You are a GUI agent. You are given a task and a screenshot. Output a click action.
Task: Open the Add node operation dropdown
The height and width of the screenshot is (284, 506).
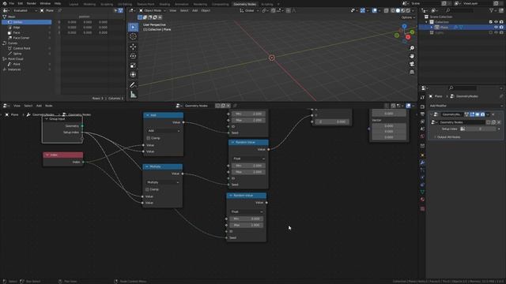(164, 131)
